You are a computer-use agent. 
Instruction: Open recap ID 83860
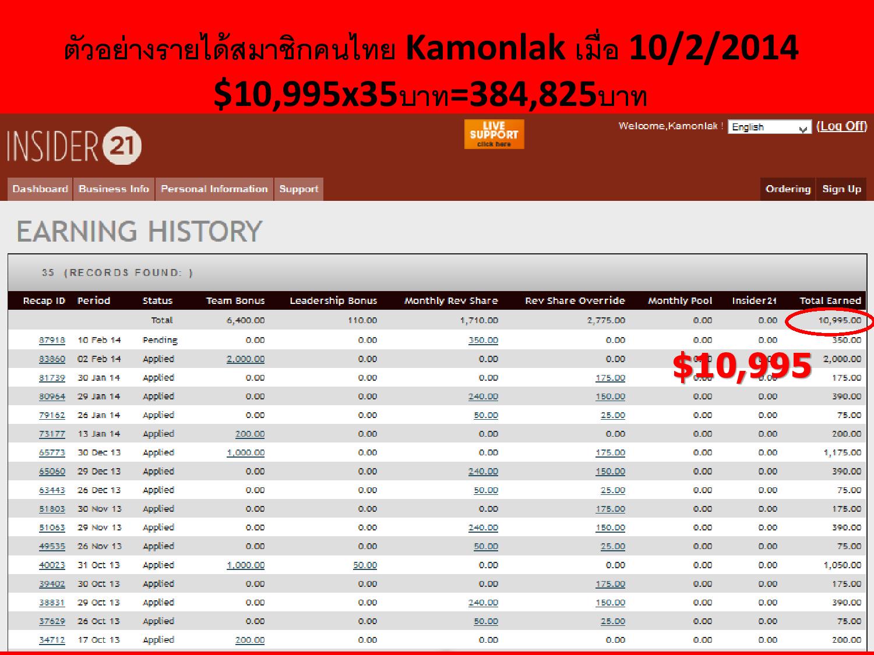coord(52,359)
